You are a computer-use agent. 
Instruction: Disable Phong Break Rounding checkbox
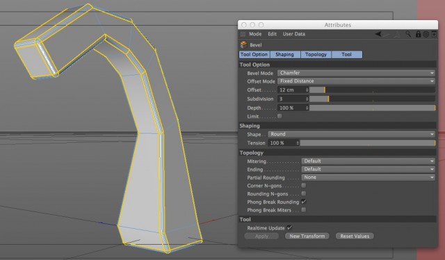304,202
